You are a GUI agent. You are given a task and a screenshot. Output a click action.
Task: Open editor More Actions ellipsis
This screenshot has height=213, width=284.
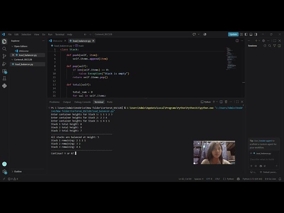click(242, 41)
